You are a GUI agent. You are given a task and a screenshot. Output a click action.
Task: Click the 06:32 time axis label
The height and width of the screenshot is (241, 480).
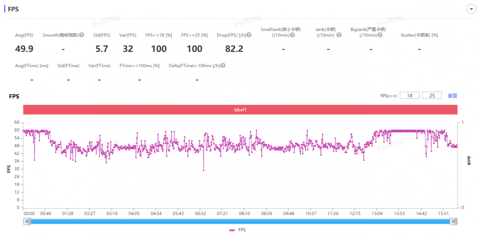(x=200, y=214)
